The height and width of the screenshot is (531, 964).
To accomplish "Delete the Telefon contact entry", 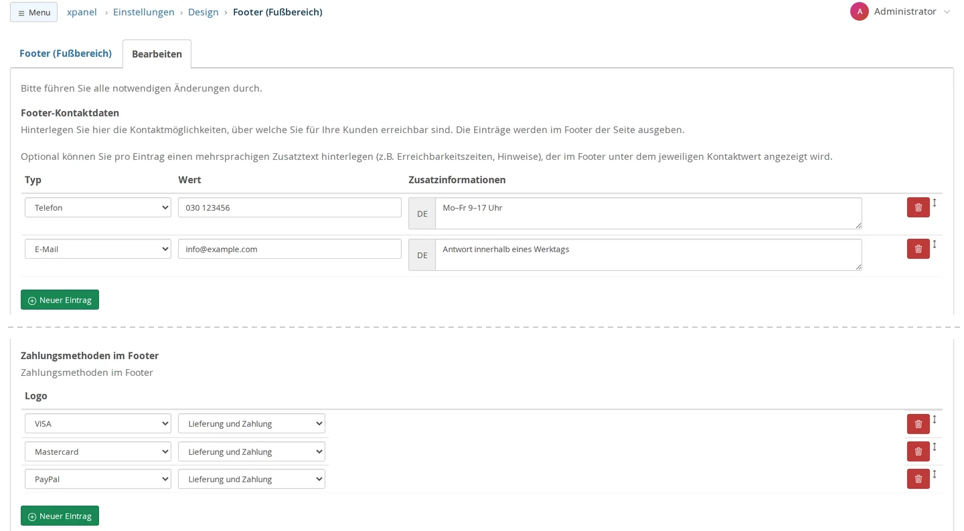I will point(918,207).
